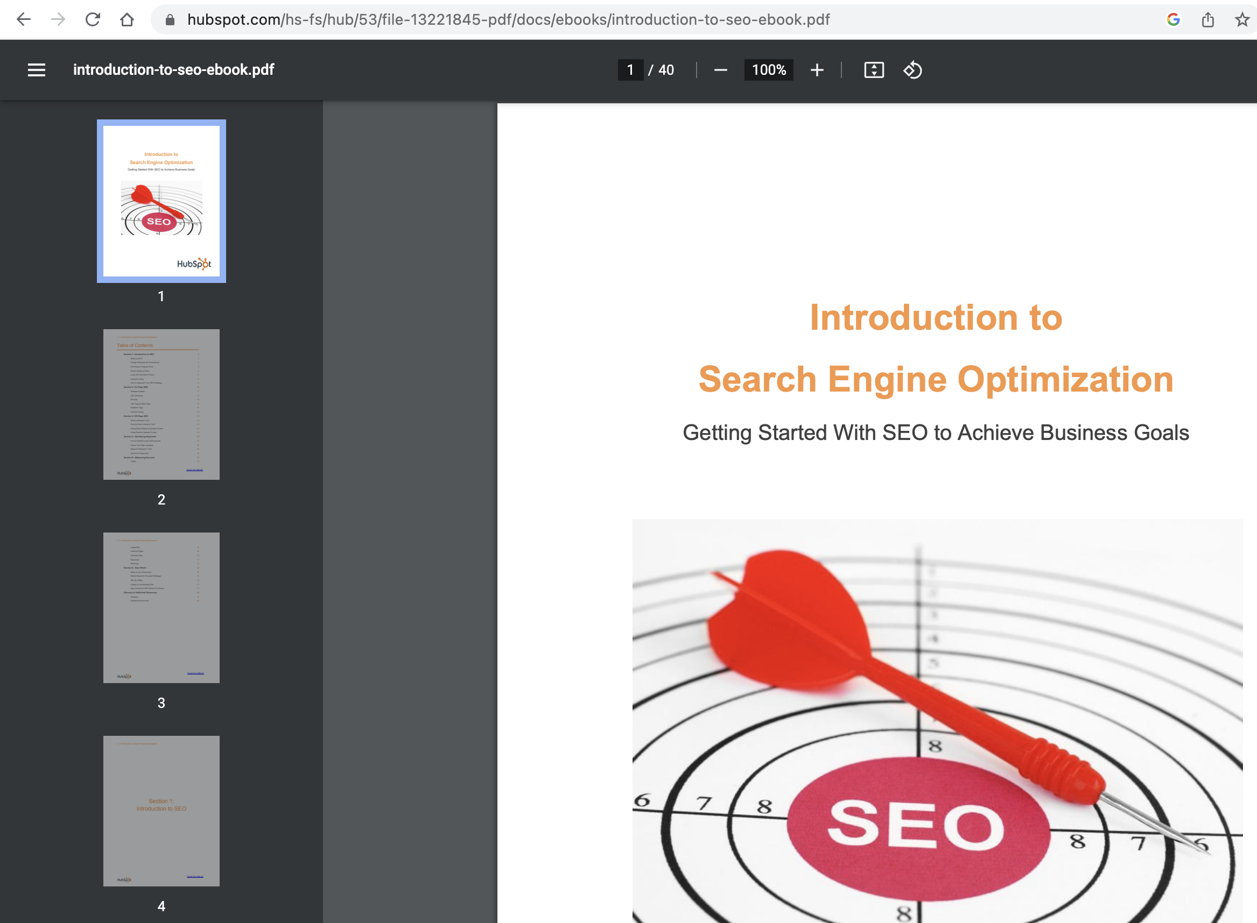Viewport: 1257px width, 923px height.
Task: Open the browser home page
Action: (127, 19)
